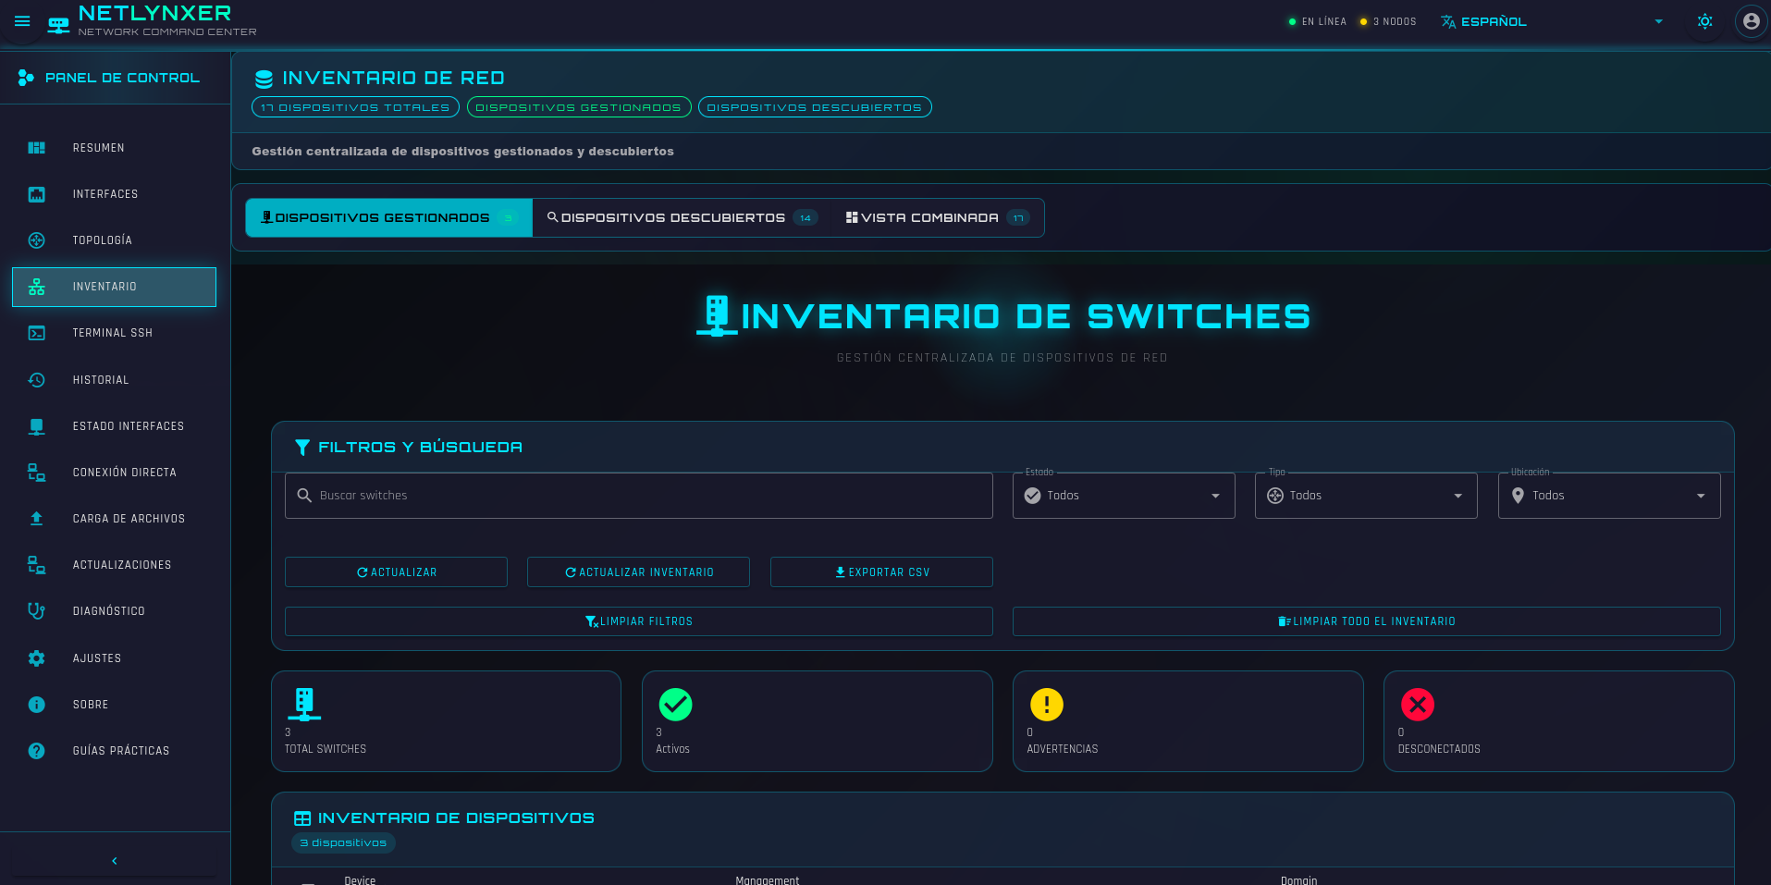Focus the Buscar switches search field
Image resolution: width=1771 pixels, height=885 pixels.
click(639, 496)
